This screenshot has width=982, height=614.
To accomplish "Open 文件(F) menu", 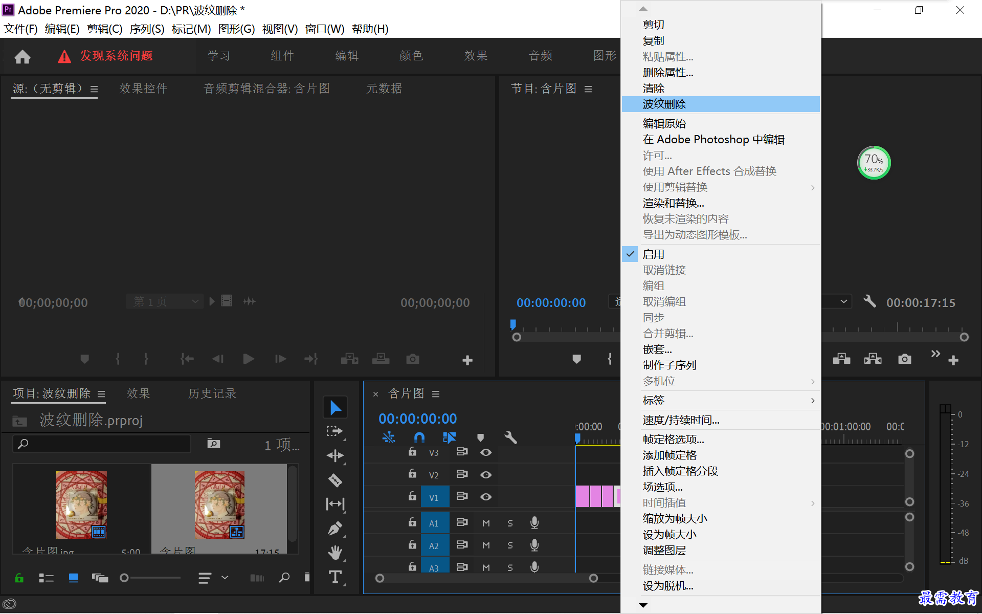I will 20,29.
